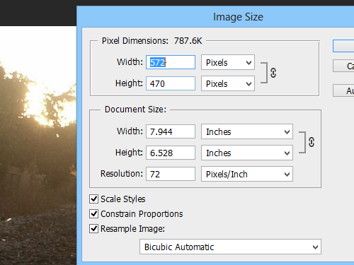Click the sunset photo in the document window
The width and height of the screenshot is (354, 265).
38,146
